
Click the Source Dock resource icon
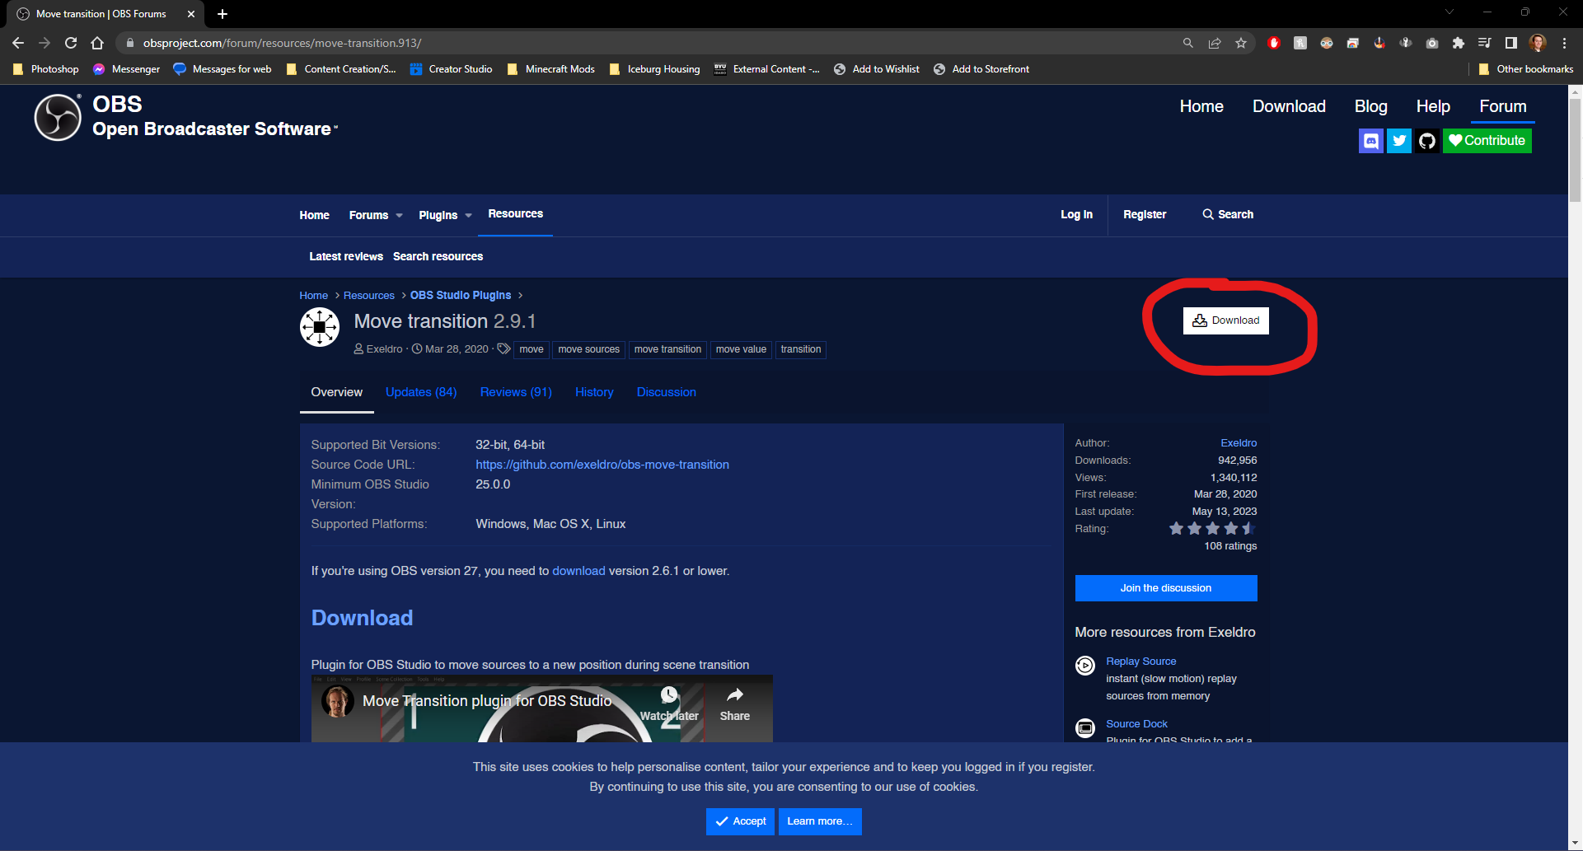point(1085,727)
